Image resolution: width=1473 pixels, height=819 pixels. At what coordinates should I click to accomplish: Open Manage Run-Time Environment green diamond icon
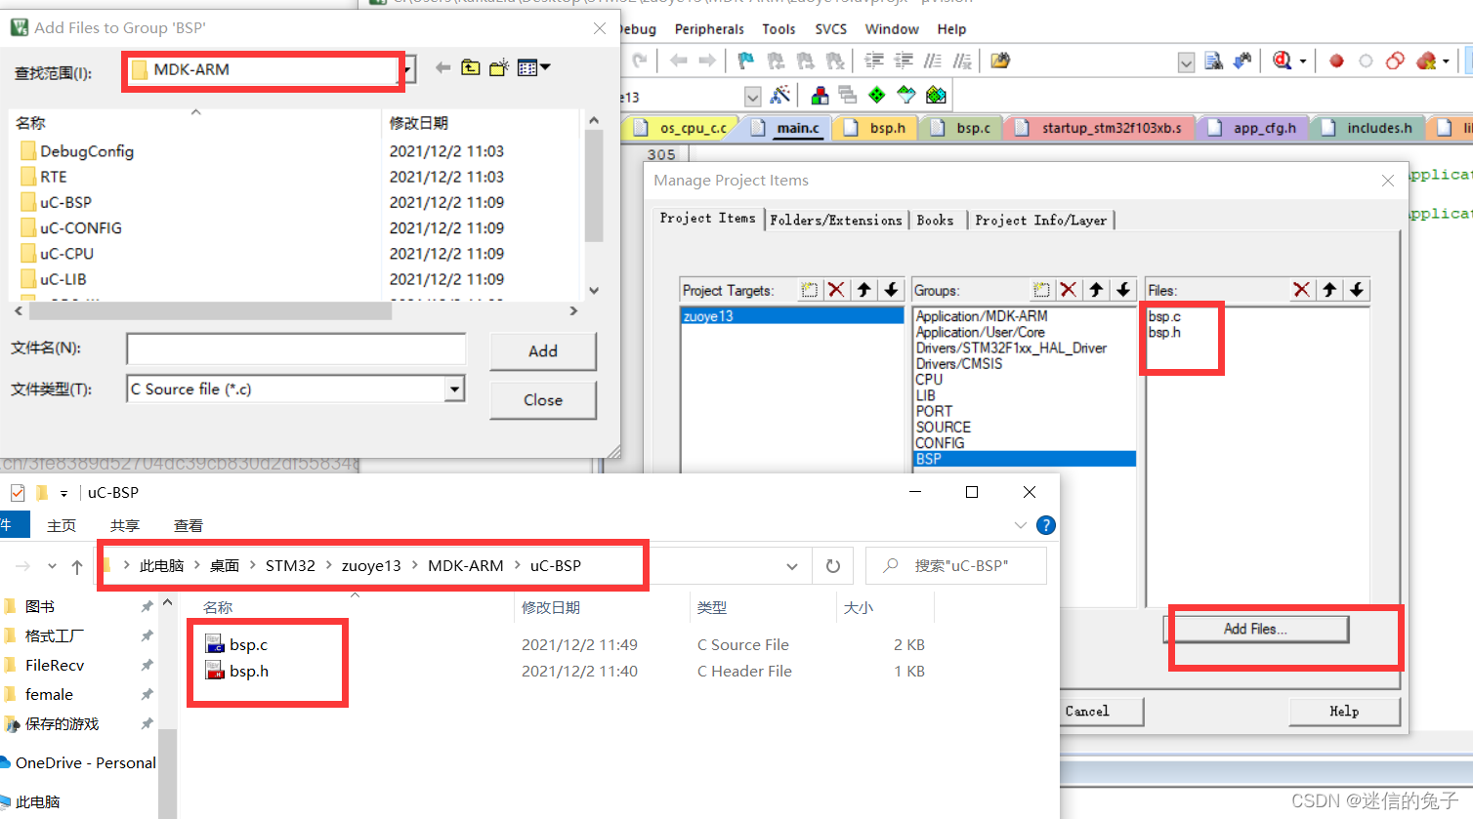[x=877, y=95]
